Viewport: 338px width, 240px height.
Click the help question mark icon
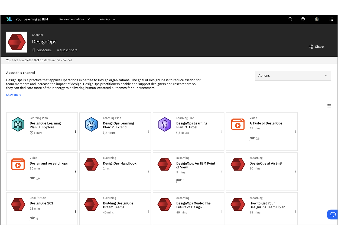click(x=303, y=19)
